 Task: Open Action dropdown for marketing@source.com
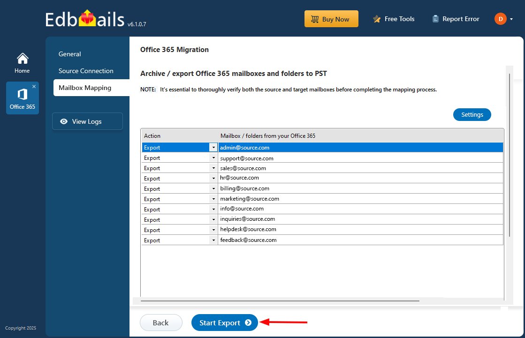point(213,199)
